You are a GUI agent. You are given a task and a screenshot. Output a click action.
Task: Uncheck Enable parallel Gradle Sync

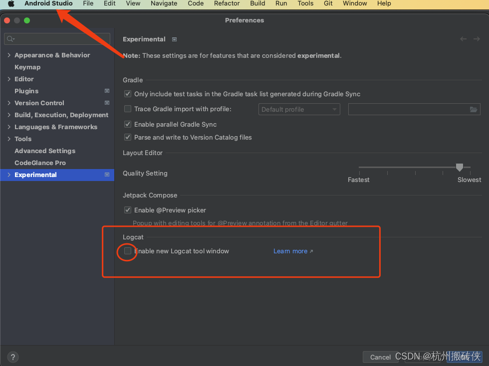(127, 124)
